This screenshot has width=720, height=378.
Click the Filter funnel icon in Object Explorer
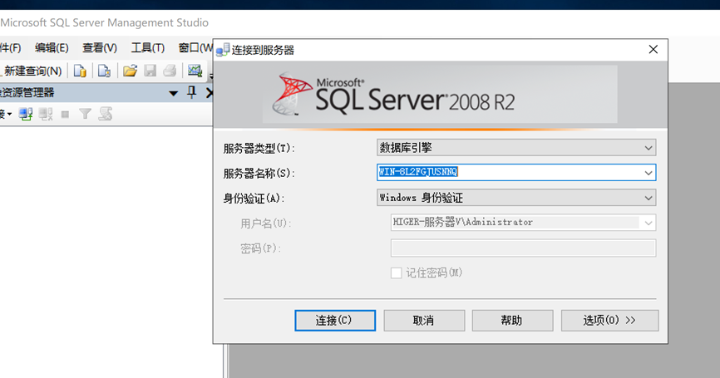pos(85,114)
